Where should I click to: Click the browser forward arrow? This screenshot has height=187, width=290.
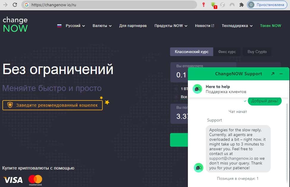click(6, 5)
